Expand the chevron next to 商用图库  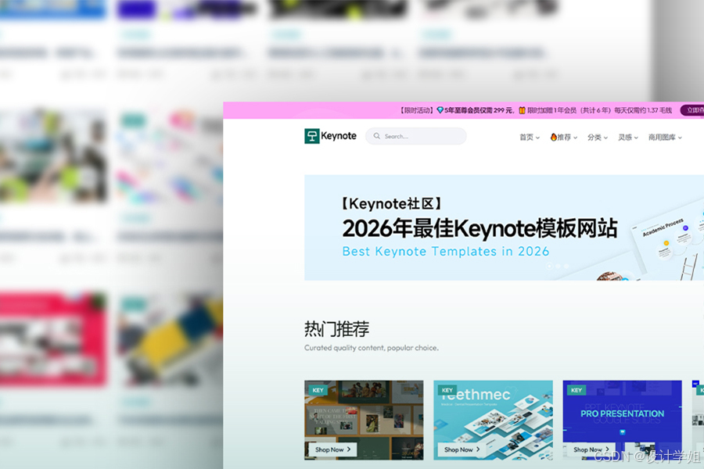point(680,138)
